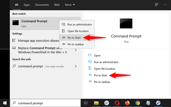Choose Open file location in context menu
The height and width of the screenshot is (107, 171).
77,31
